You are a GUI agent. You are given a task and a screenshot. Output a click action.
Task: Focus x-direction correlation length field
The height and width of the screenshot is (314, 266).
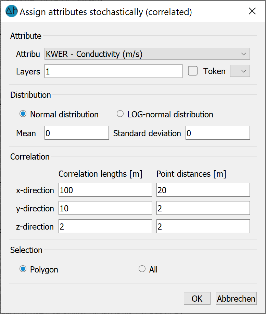[105, 190]
